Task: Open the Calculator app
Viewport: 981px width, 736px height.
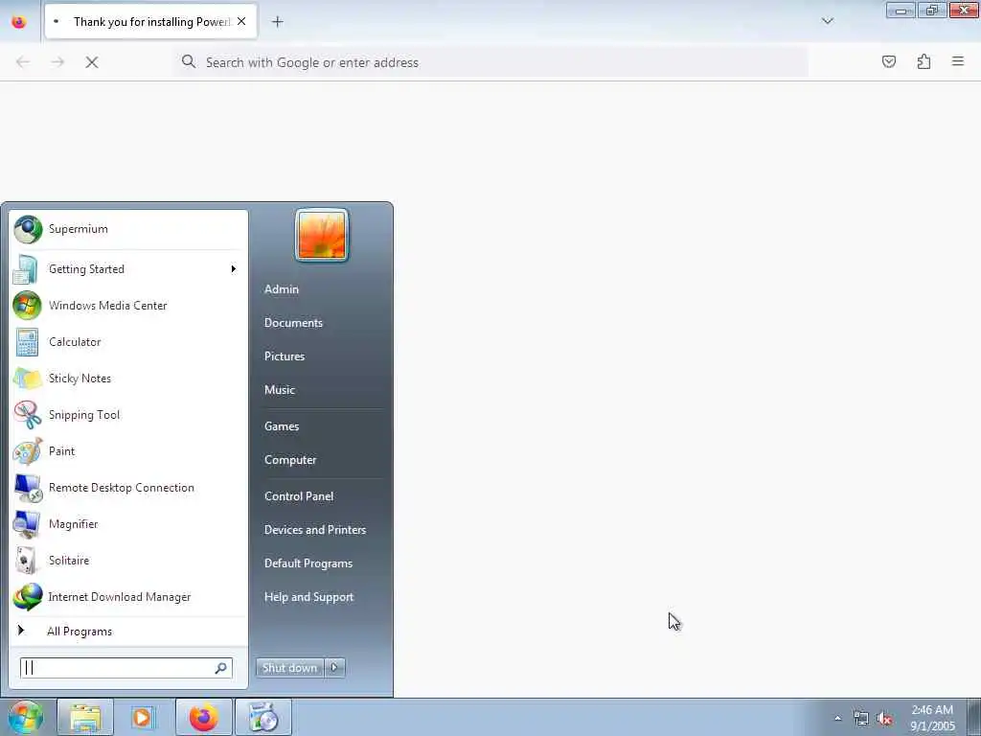Action: pyautogui.click(x=128, y=342)
